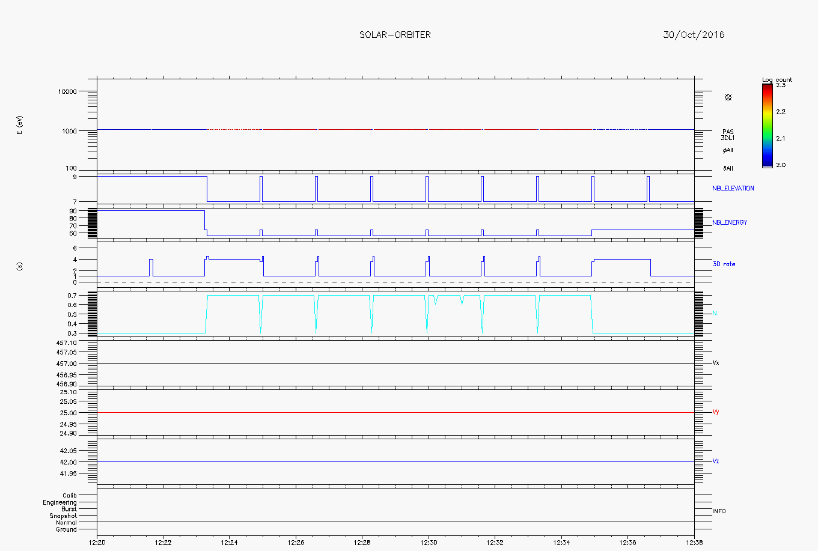Click the 3D rate series label
This screenshot has width=818, height=551.
pos(724,264)
